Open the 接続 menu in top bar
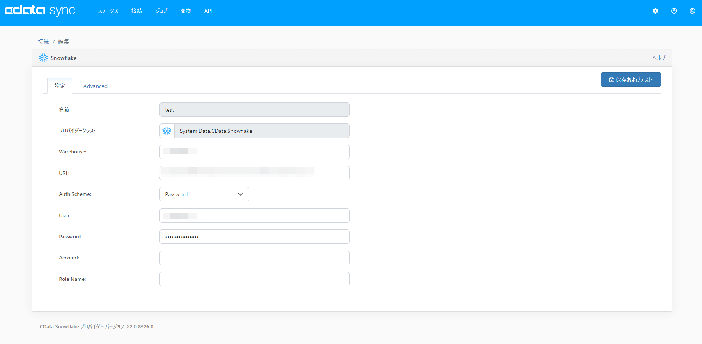702x344 pixels. [137, 11]
